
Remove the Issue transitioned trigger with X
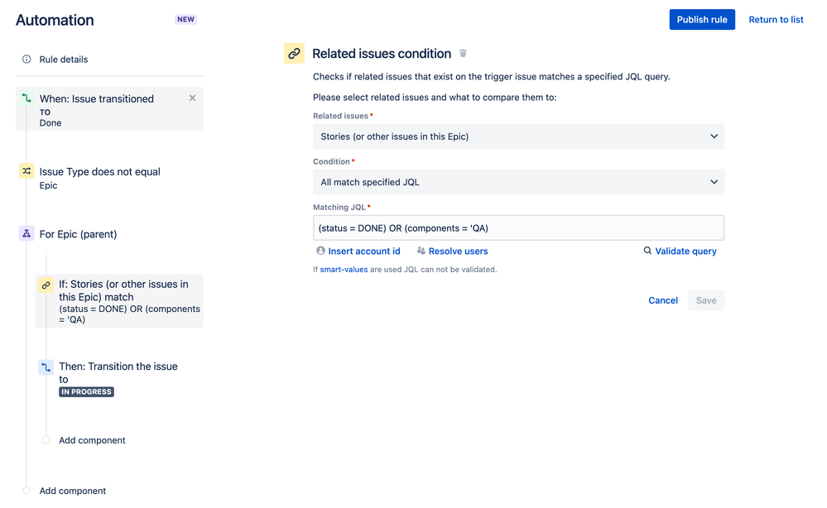193,98
